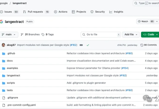
Task: Click the green check status icon
Action: [x=88, y=45]
